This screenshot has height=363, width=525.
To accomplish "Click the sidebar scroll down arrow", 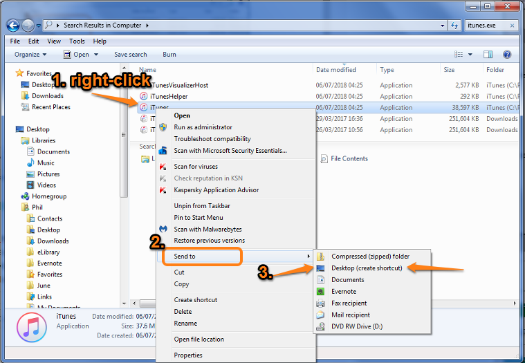I will [x=125, y=304].
